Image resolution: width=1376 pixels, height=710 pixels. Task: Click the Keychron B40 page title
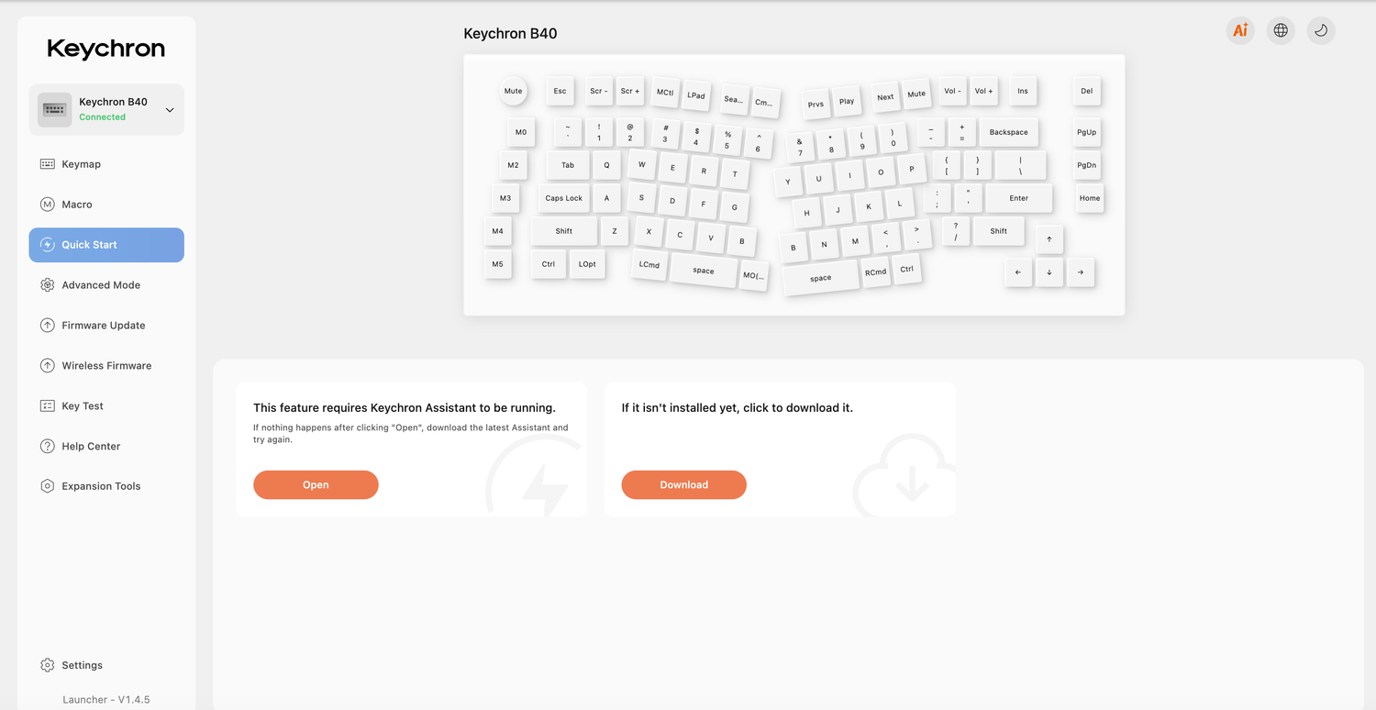click(x=510, y=34)
